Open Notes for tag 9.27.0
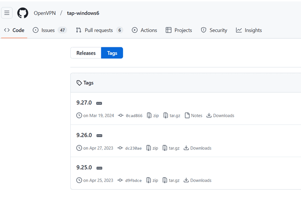 coord(194,115)
